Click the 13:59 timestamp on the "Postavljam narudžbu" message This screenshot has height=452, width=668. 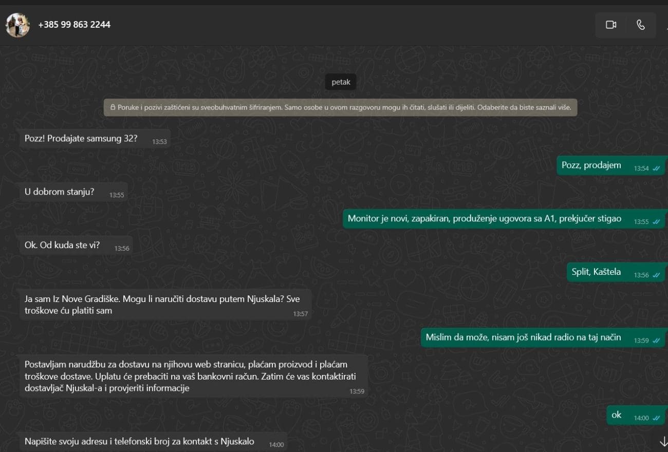pyautogui.click(x=357, y=391)
